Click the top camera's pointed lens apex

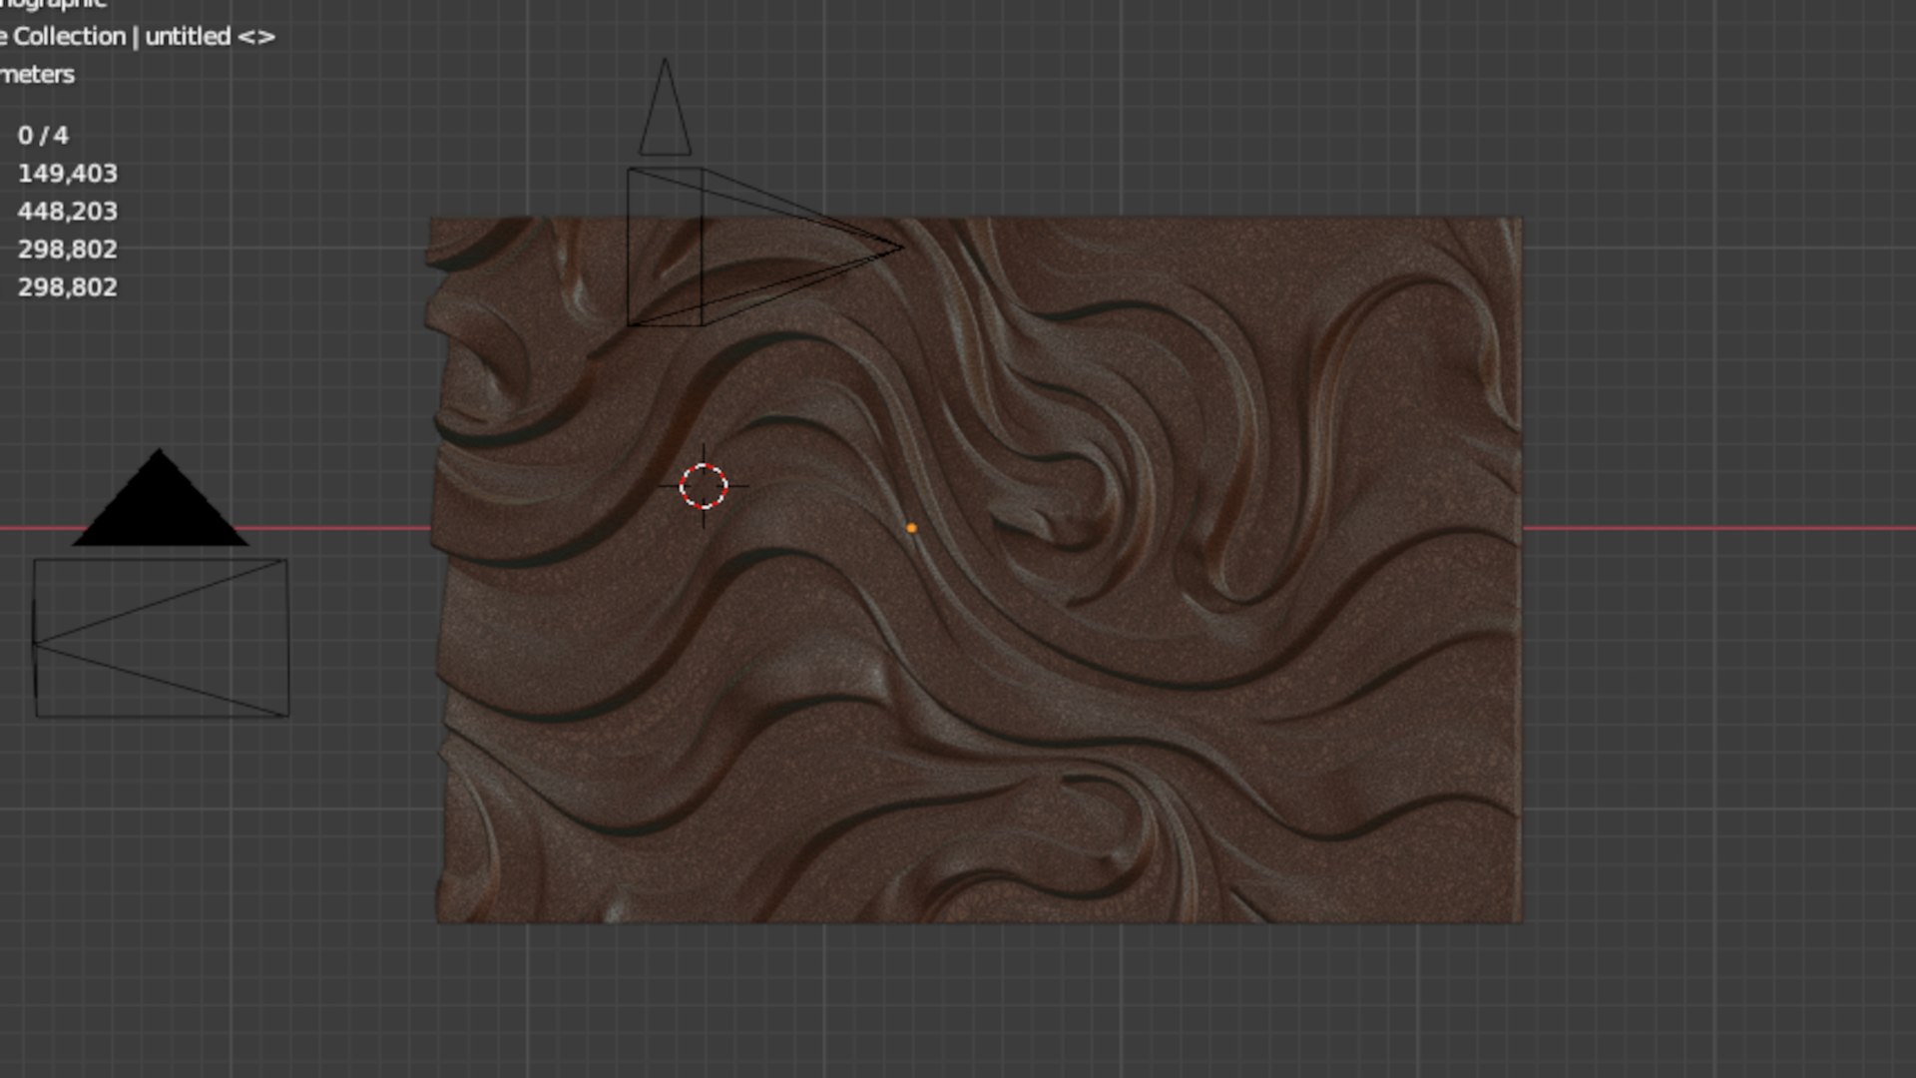[x=901, y=247]
